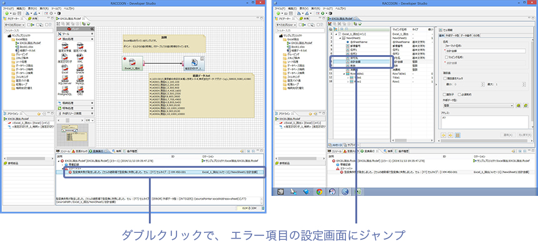Switch to 定義チェック tab in left window
The image size is (538, 241).
[79, 151]
